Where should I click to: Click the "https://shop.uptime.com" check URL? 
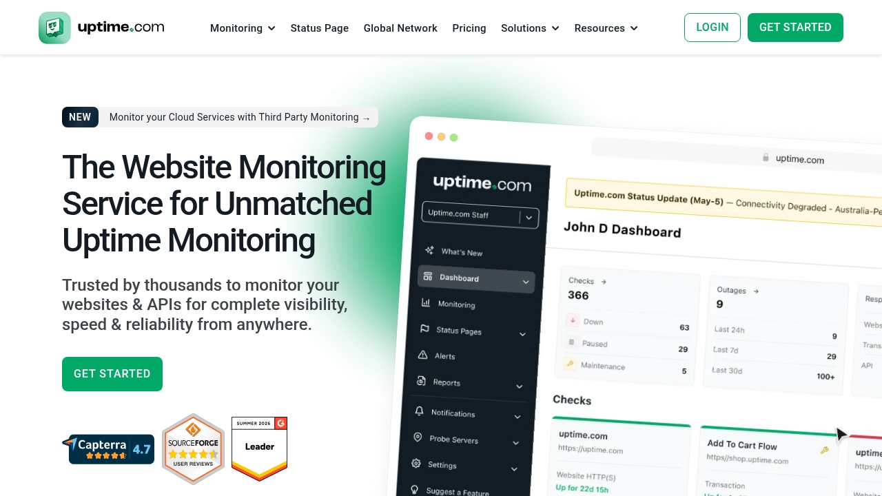click(748, 459)
